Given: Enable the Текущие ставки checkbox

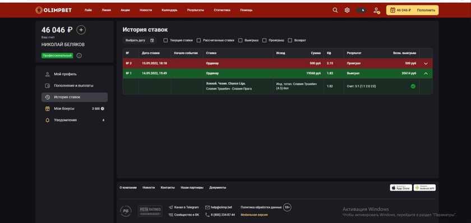Looking at the screenshot, I should click(165, 40).
